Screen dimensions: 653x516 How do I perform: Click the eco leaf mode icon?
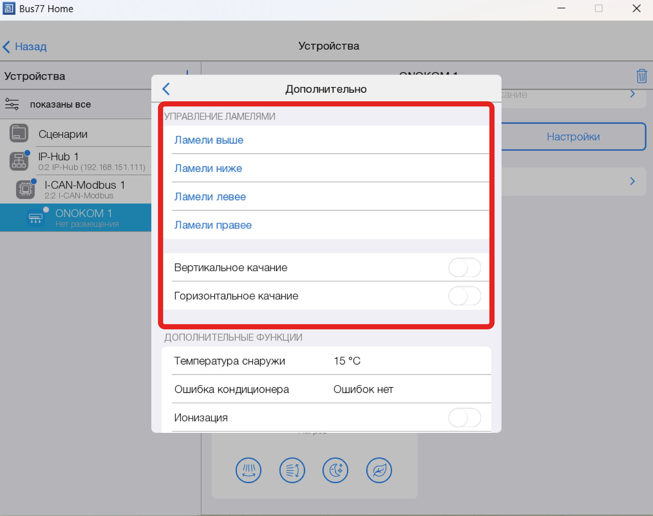[379, 470]
